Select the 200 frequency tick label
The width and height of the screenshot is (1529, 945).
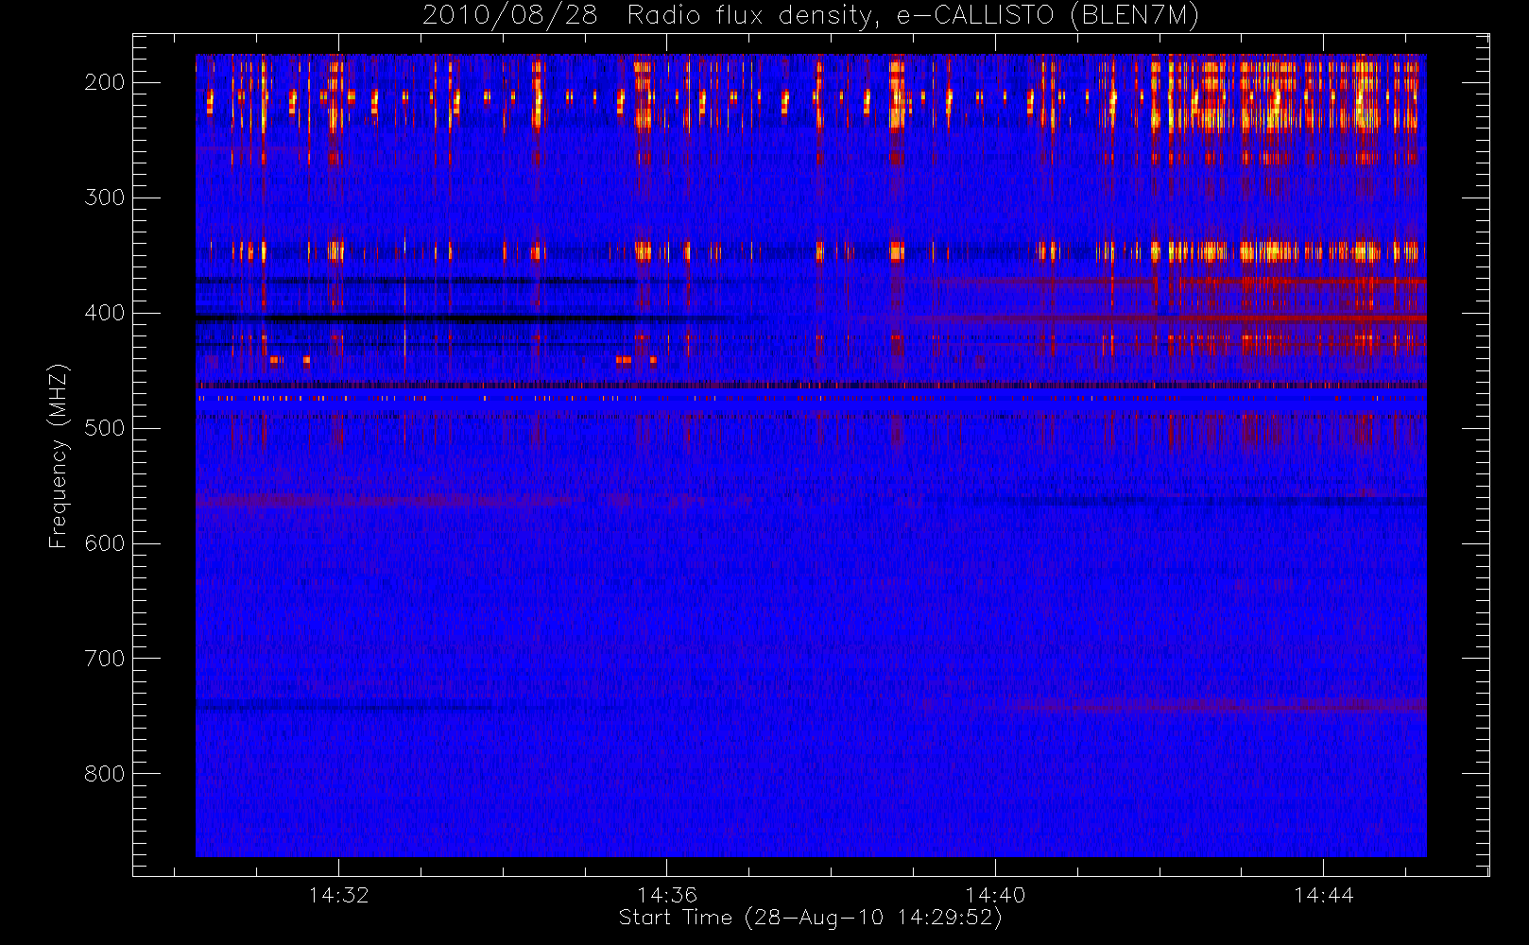click(104, 82)
